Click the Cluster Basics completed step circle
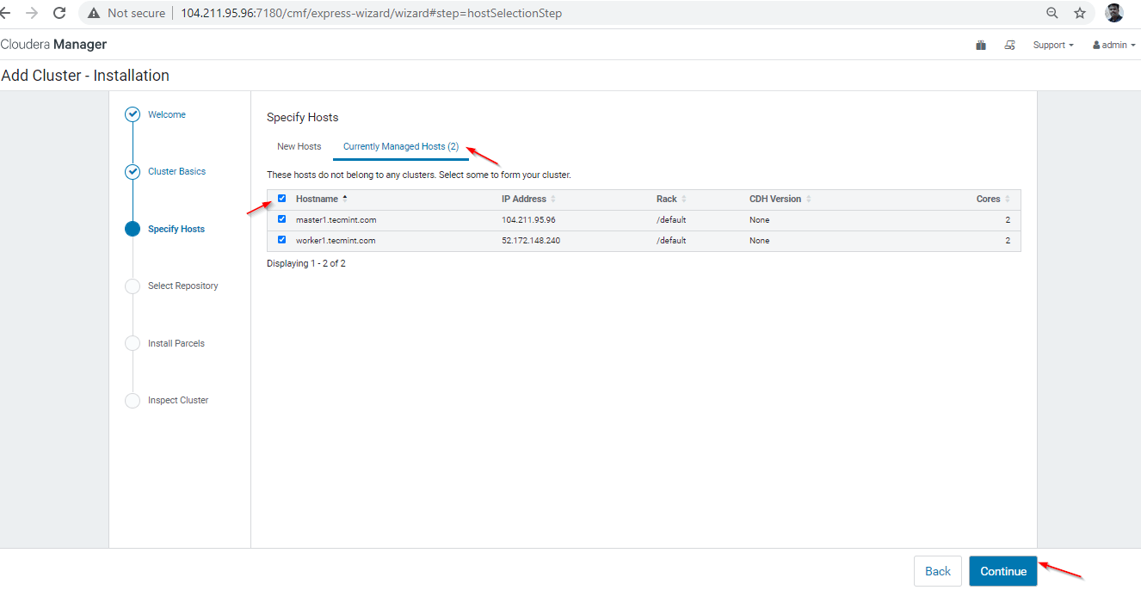The image size is (1141, 590). [132, 171]
